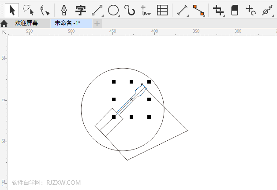Select the Pick arrow tool
Screen dimensions: 277x190
(x=12, y=10)
